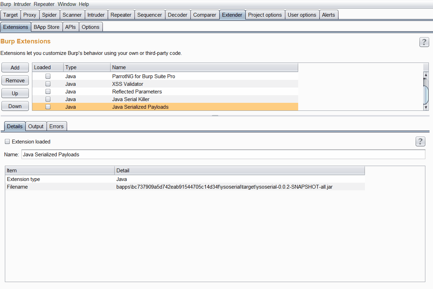Switch to the User options tab
The height and width of the screenshot is (289, 433).
click(302, 15)
